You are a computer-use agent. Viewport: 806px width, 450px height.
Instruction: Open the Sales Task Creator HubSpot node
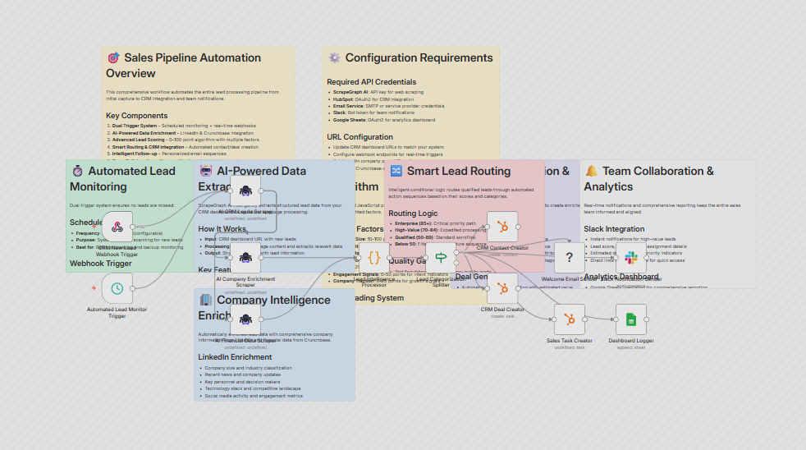point(569,319)
